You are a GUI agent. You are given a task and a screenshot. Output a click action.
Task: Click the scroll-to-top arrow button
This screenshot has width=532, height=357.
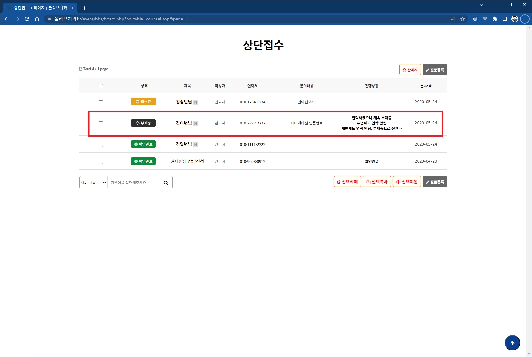coord(512,343)
